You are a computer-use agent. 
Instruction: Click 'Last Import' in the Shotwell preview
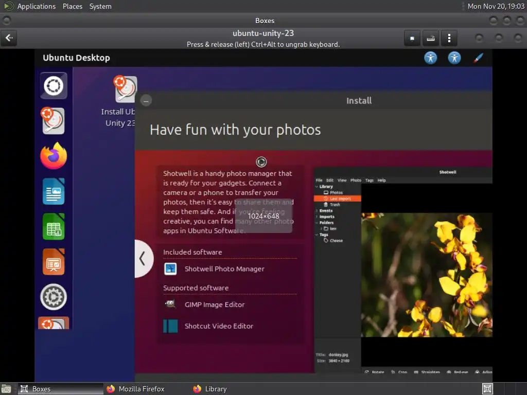click(x=338, y=199)
